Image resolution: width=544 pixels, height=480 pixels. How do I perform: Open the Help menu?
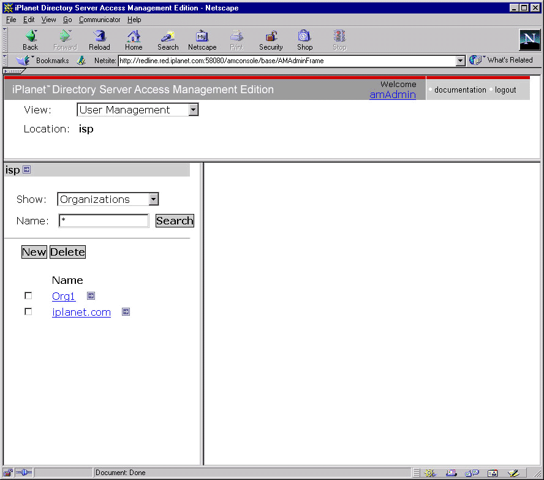click(x=134, y=20)
